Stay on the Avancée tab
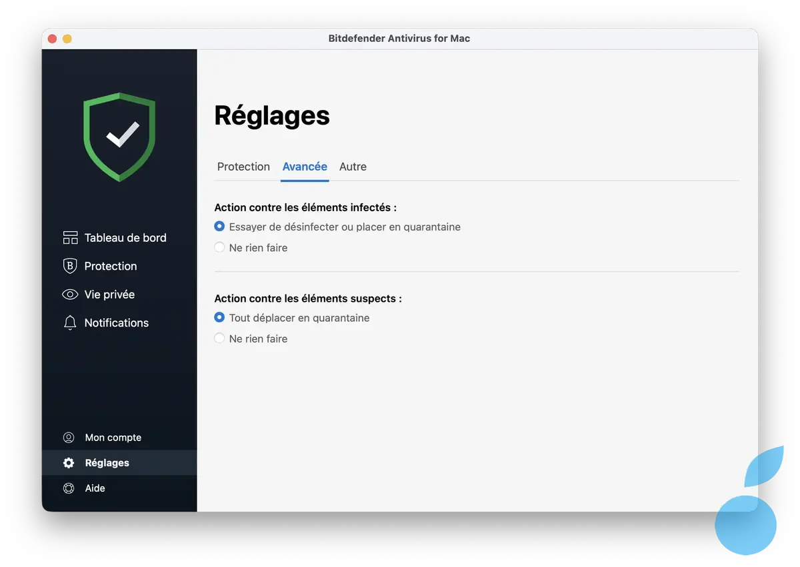800x567 pixels. (x=305, y=167)
